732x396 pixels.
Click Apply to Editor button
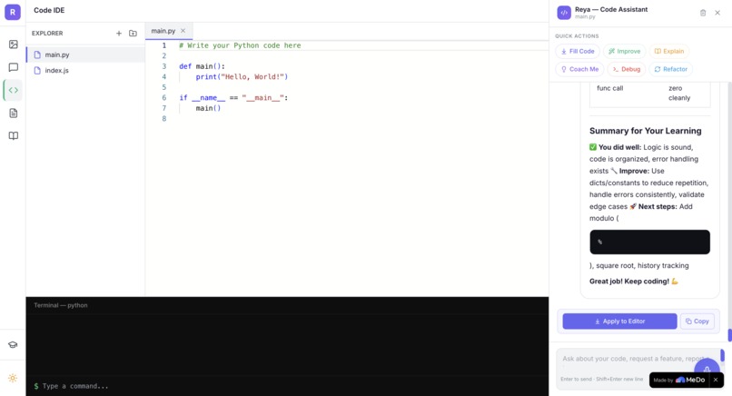619,322
